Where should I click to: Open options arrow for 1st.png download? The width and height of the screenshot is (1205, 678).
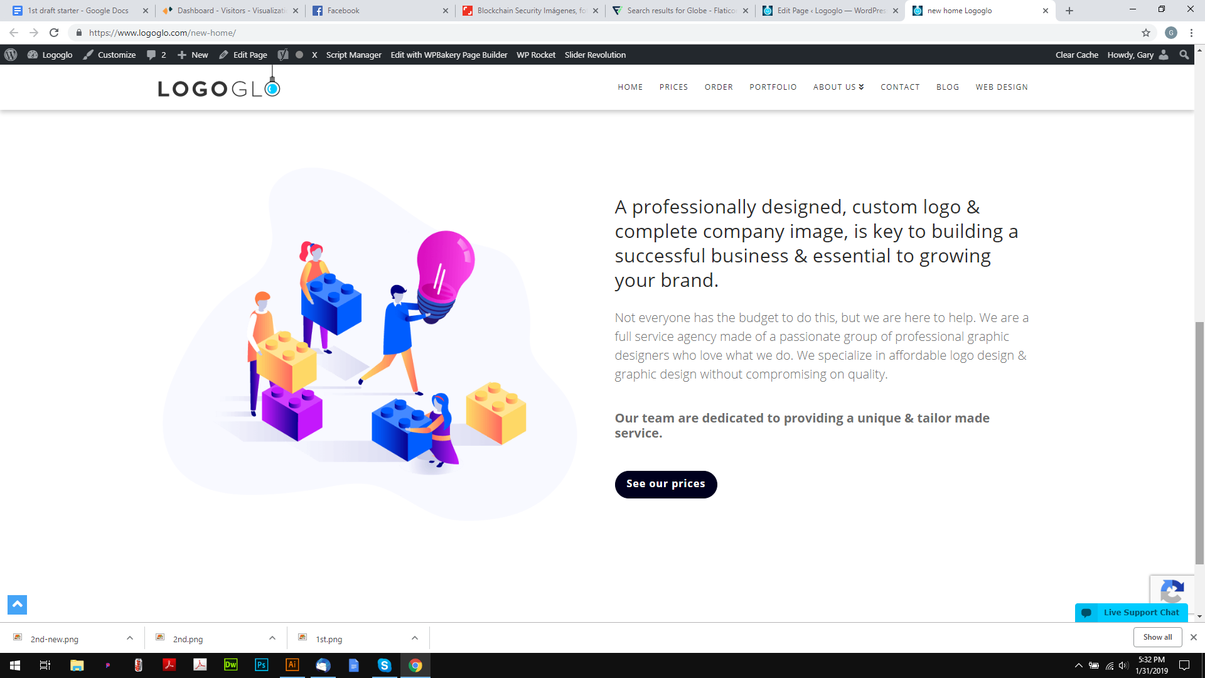415,638
